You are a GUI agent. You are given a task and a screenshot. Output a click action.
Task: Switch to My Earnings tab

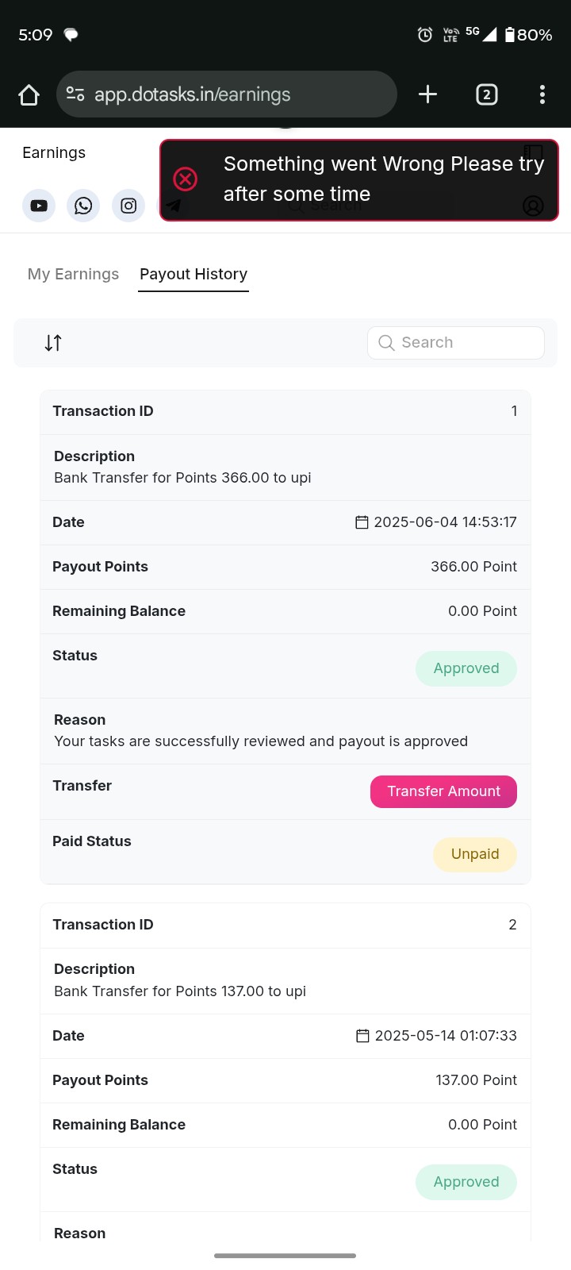tap(73, 274)
